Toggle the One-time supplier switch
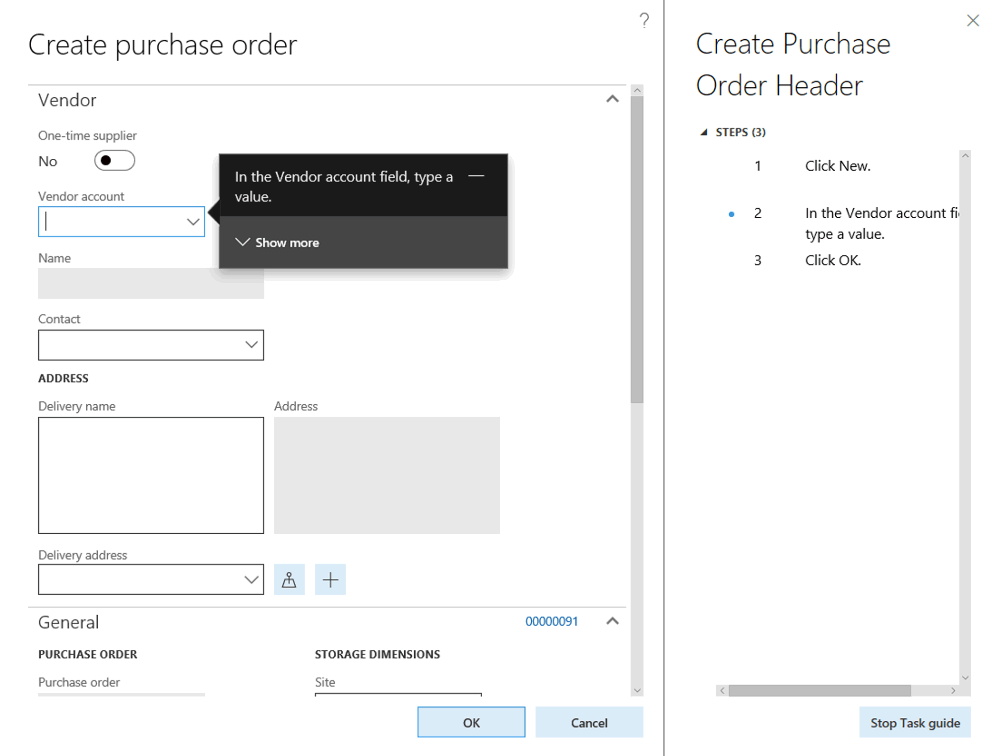This screenshot has width=992, height=756. tap(115, 161)
